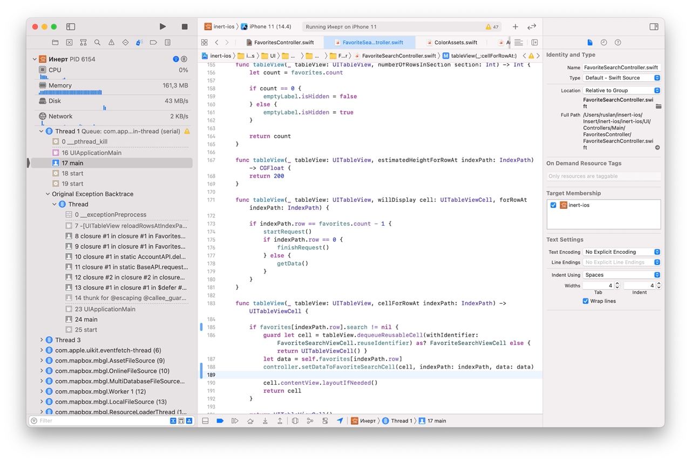Select the 16 UIApplicationMain stack frame

click(91, 153)
